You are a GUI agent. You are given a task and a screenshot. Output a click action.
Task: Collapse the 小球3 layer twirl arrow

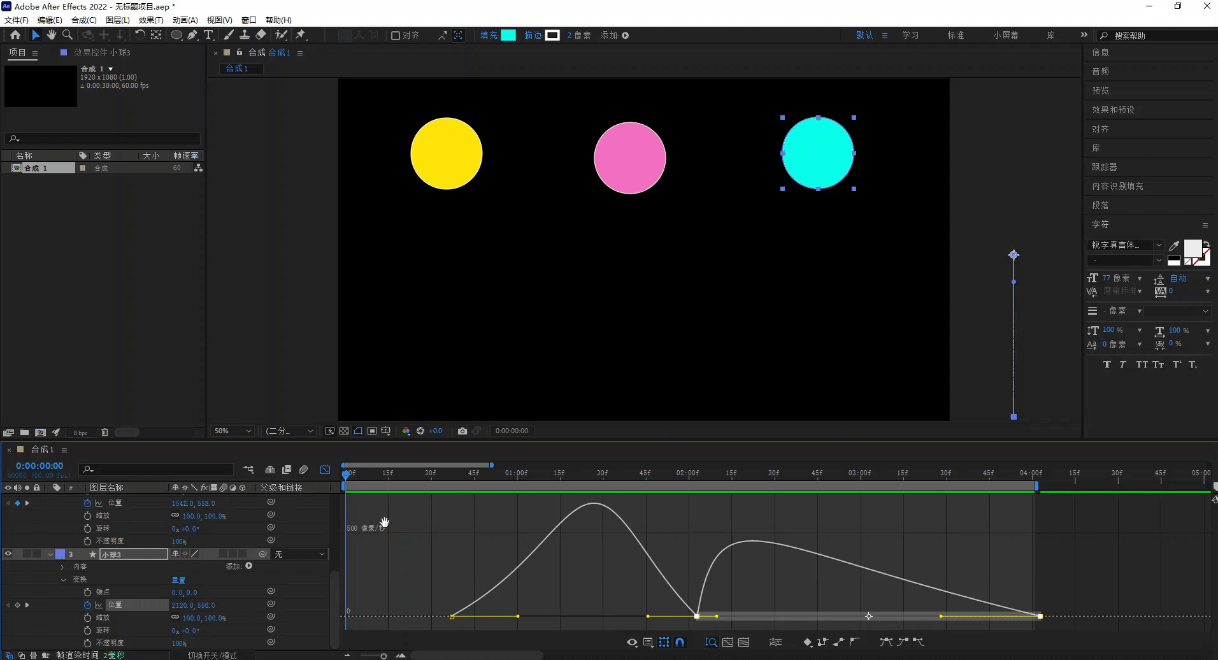pyautogui.click(x=50, y=554)
